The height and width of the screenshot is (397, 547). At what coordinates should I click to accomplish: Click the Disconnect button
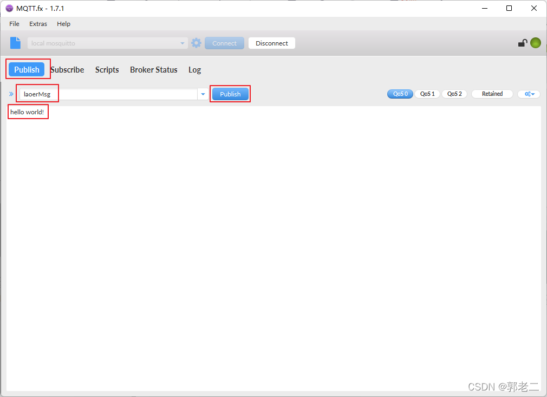pyautogui.click(x=272, y=43)
